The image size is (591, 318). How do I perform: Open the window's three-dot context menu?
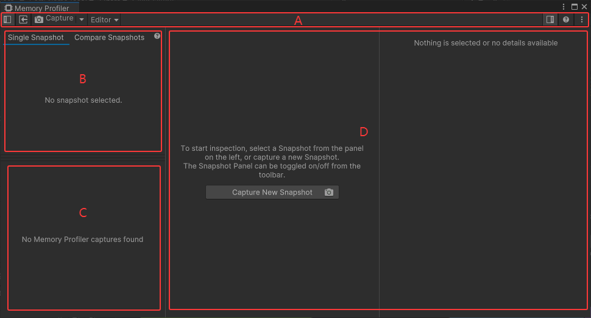pyautogui.click(x=564, y=7)
